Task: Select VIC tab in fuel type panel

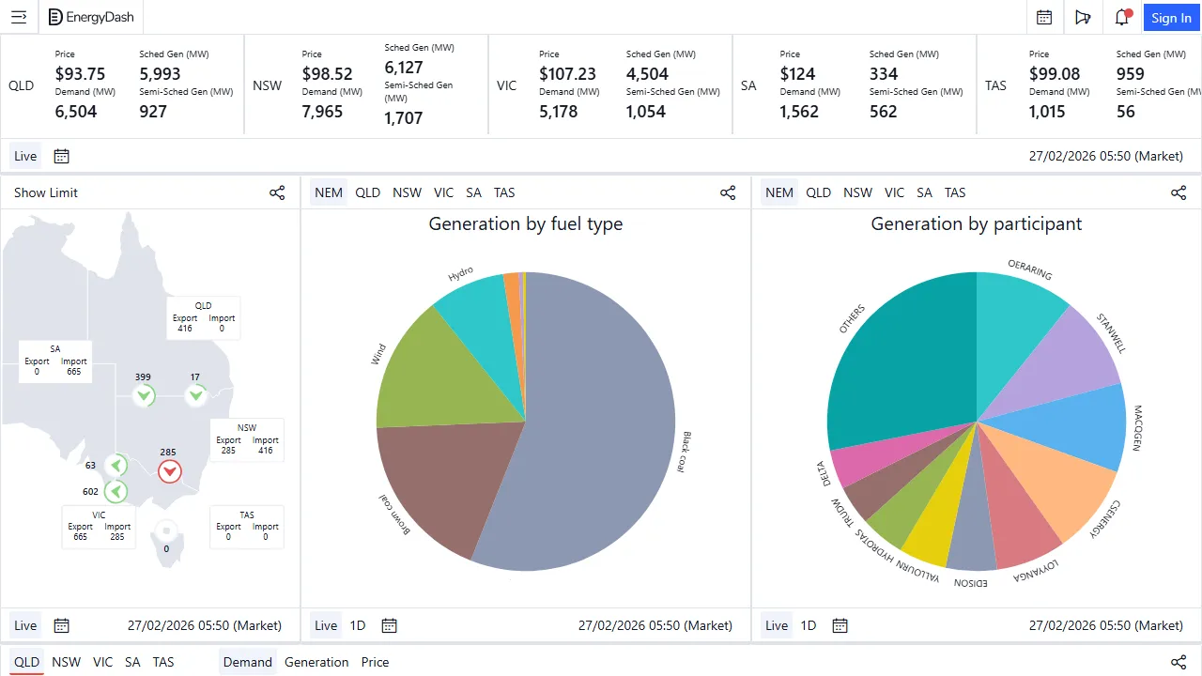Action: (x=443, y=192)
